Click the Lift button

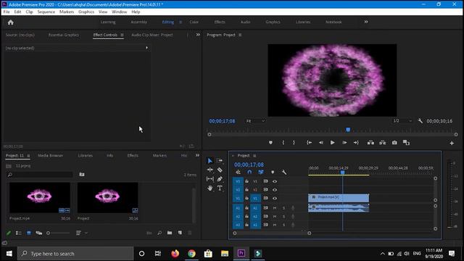click(370, 143)
